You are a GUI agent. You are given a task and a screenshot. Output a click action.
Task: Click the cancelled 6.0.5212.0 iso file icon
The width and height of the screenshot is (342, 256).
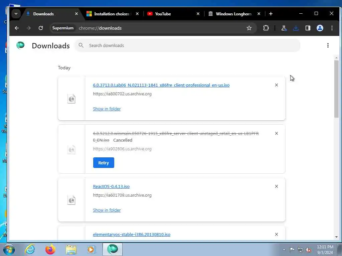tap(71, 150)
